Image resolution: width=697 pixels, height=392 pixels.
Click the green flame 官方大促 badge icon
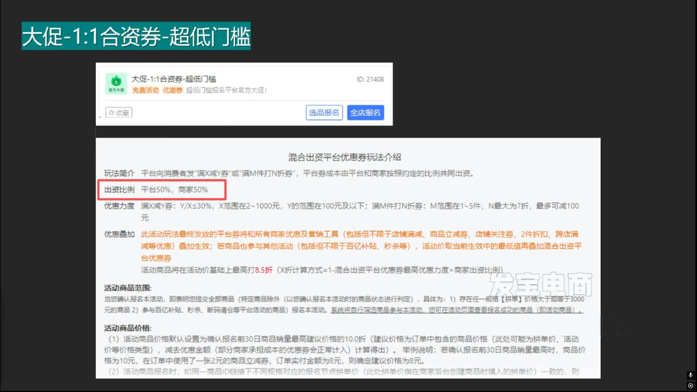pos(116,83)
